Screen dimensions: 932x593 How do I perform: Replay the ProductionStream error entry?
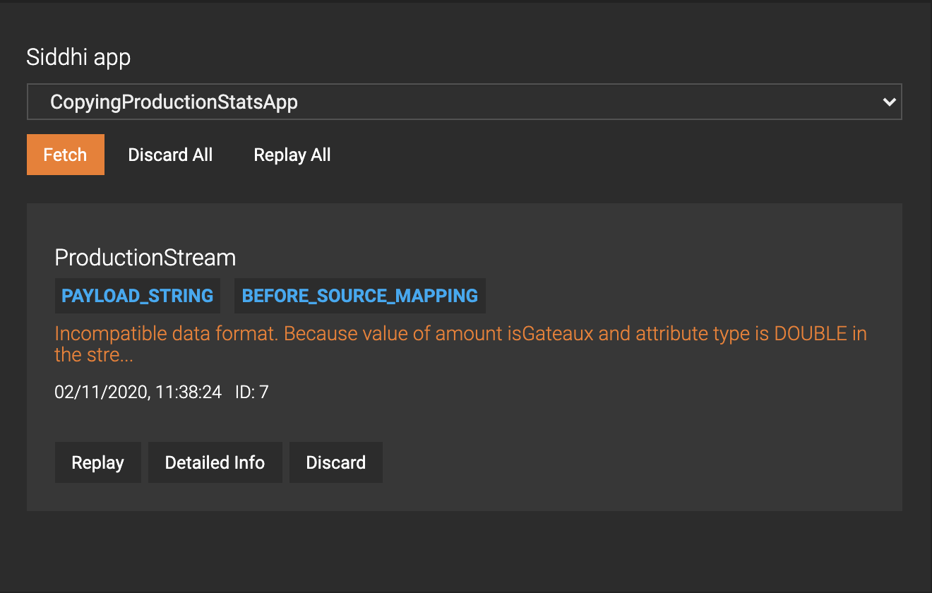(x=98, y=462)
